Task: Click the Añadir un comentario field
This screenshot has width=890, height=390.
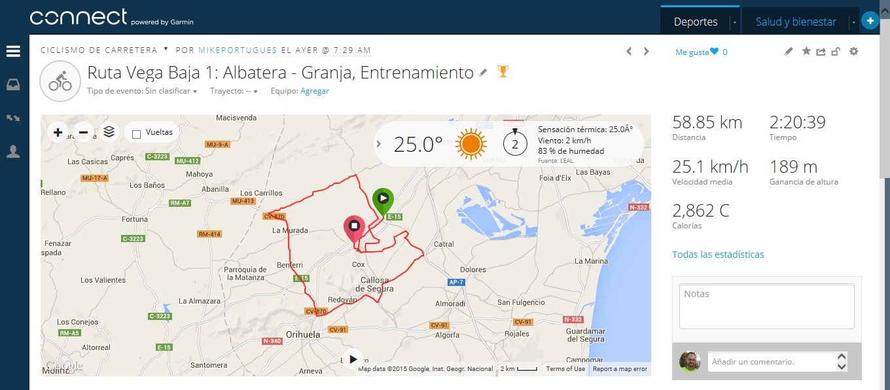Action: click(x=772, y=362)
